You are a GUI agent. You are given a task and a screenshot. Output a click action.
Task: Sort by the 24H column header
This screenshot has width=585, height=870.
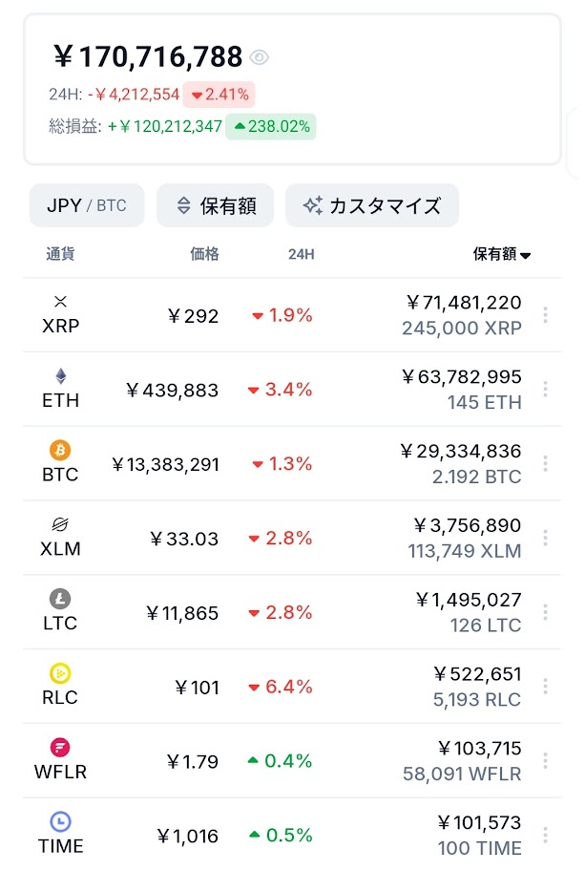click(301, 254)
